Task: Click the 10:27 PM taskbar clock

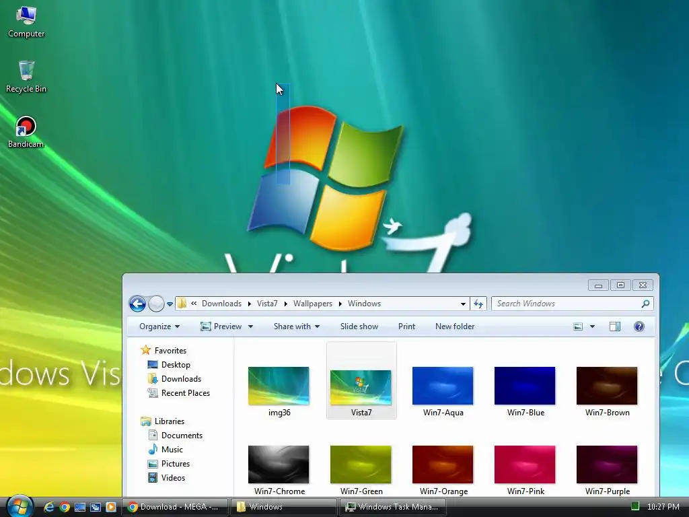Action: 663,506
